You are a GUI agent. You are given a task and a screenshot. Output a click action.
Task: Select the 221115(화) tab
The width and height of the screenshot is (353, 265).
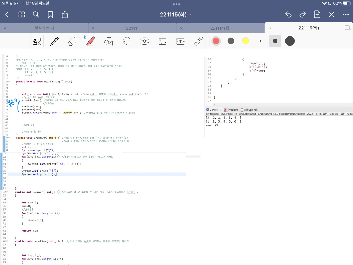309,28
